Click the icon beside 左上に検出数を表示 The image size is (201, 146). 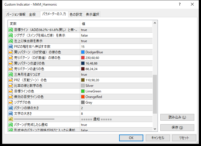pyautogui.click(x=11, y=41)
